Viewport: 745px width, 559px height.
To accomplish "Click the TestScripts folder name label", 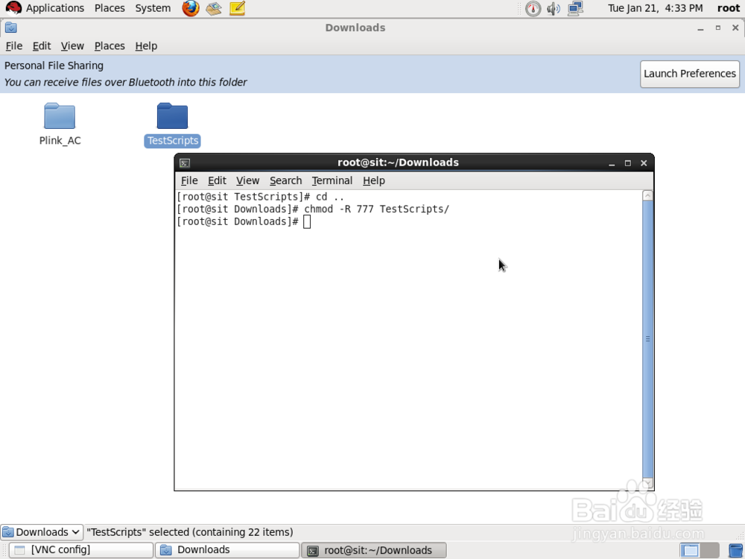I will (173, 141).
